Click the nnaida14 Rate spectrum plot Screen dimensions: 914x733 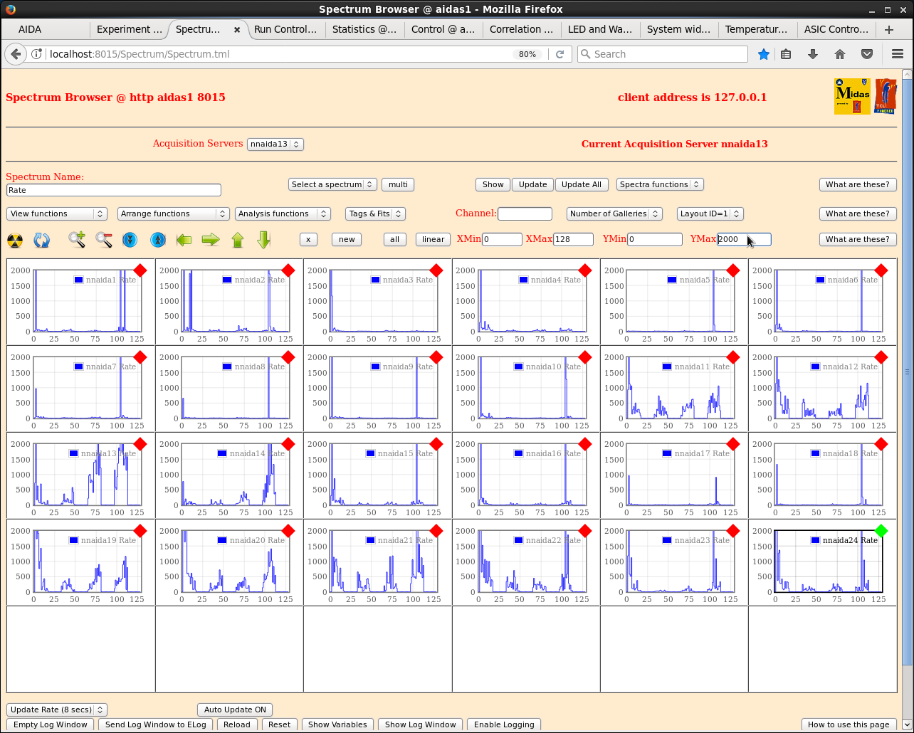tap(229, 475)
